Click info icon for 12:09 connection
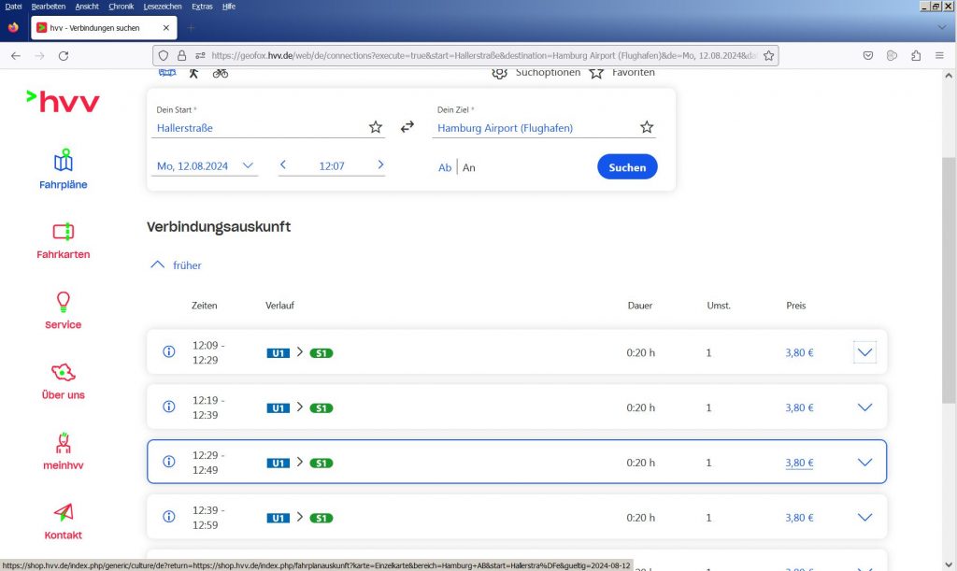957x571 pixels. click(x=169, y=352)
